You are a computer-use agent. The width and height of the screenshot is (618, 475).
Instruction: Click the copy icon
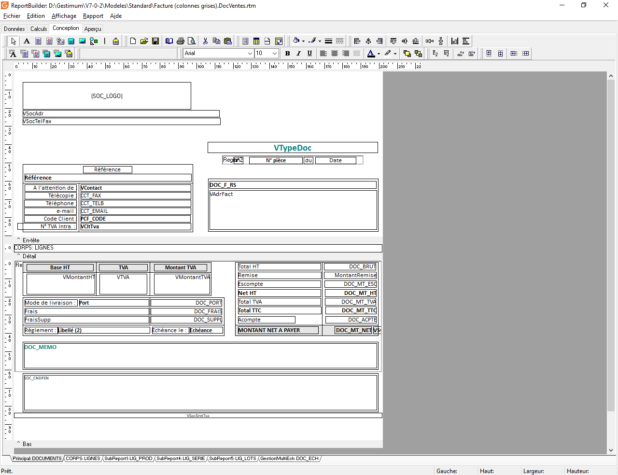[216, 41]
